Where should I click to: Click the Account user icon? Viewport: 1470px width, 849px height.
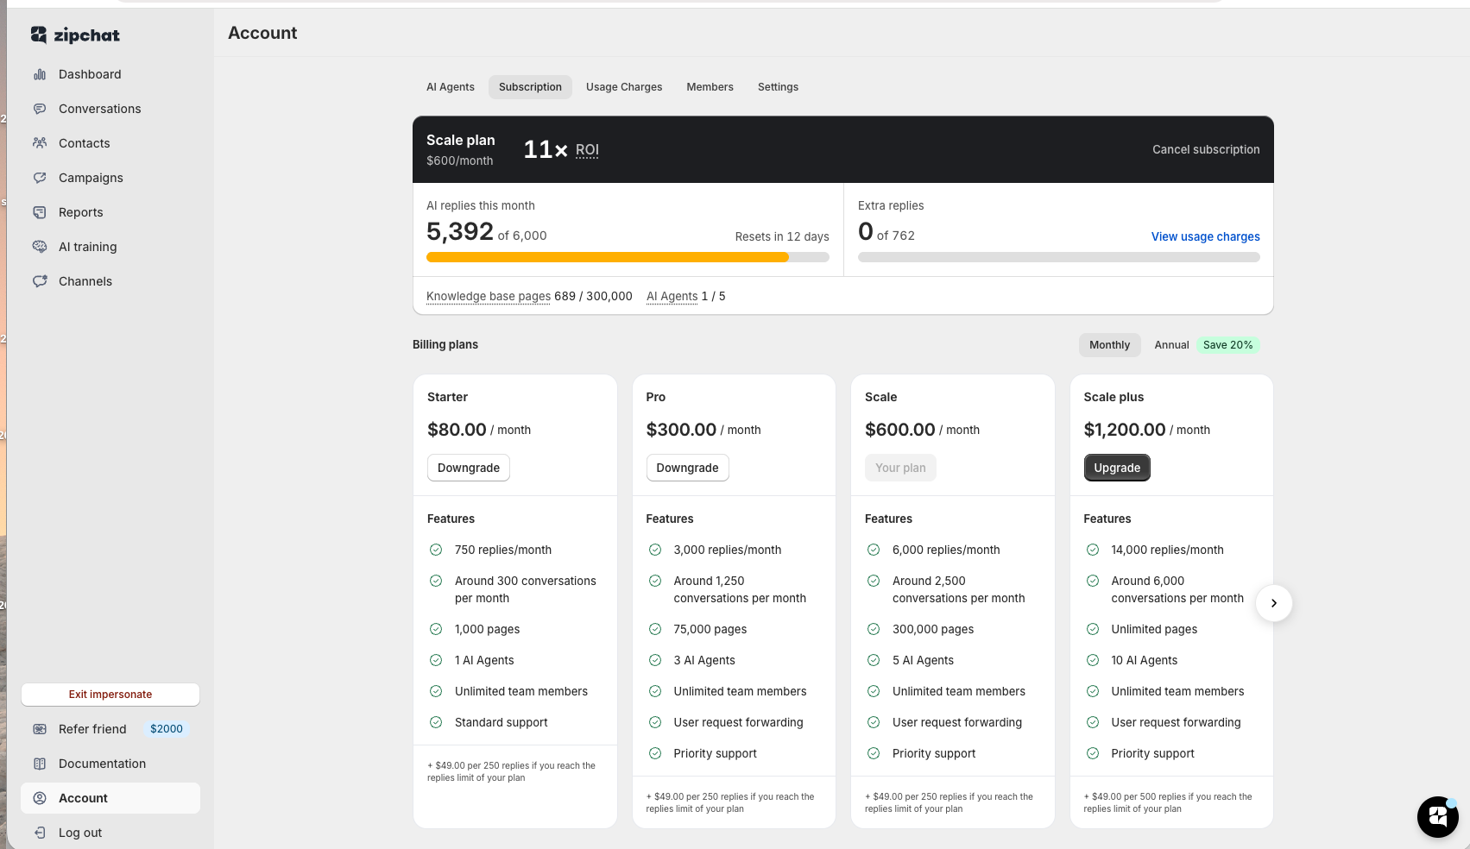tap(40, 798)
